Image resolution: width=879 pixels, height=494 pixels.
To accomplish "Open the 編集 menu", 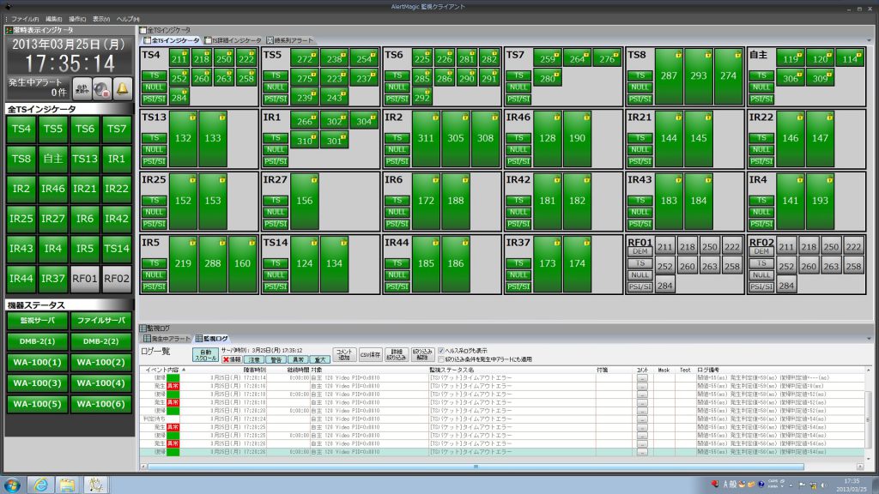I will pyautogui.click(x=54, y=19).
